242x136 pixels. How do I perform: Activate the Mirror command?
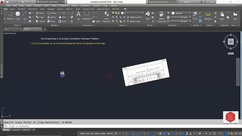click(x=52, y=17)
